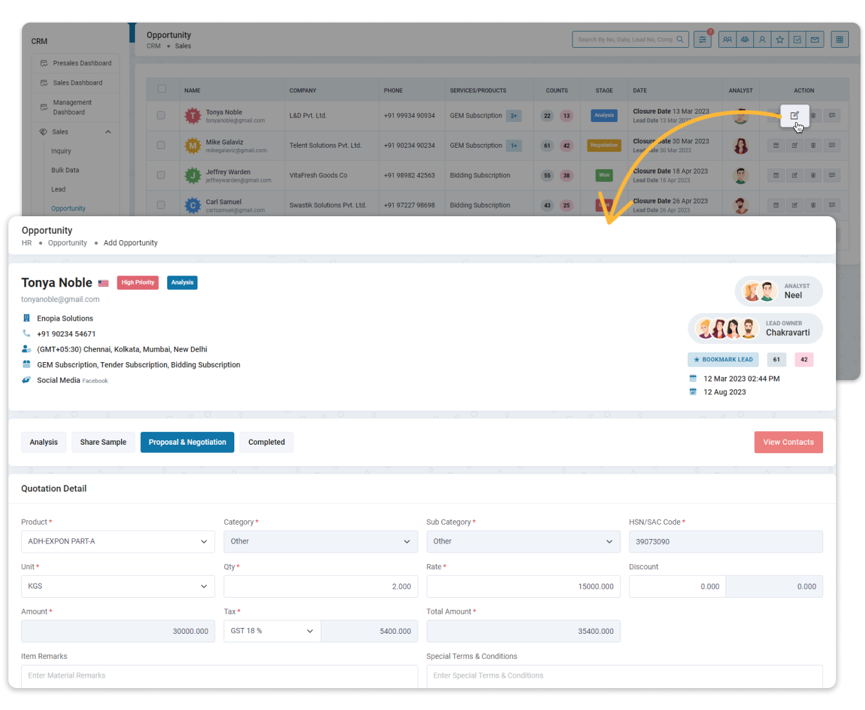Tick the checkbox for Tonya Noble's row

(161, 116)
